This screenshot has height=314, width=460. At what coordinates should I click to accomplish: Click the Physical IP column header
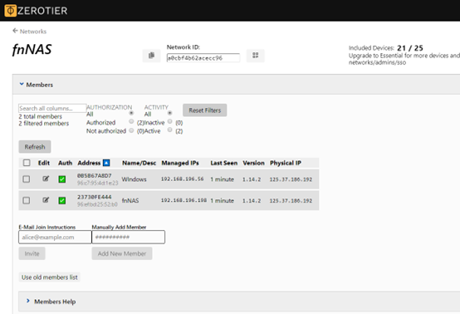tap(286, 163)
